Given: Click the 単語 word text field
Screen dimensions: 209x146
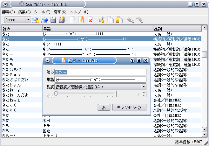Looking at the screenshot, I should 100,80.
